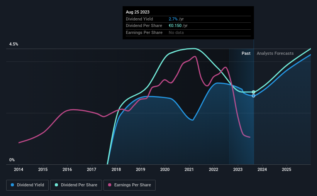Viewport: 317px width, 196px height.
Task: Select the Past section label
Action: point(246,53)
